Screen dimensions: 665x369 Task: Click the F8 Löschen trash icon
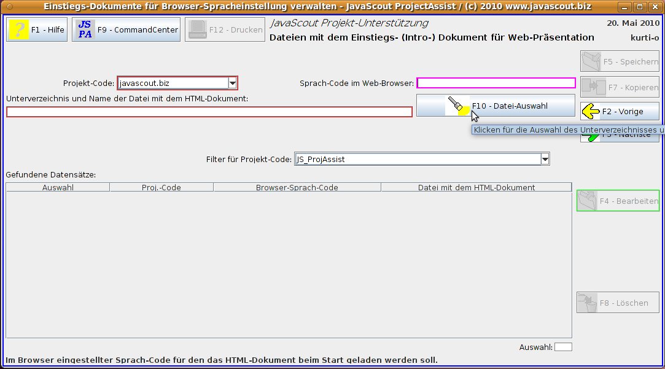[x=587, y=303]
